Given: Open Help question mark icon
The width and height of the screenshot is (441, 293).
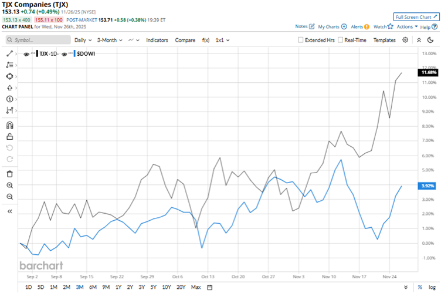Looking at the screenshot, I should 435,27.
